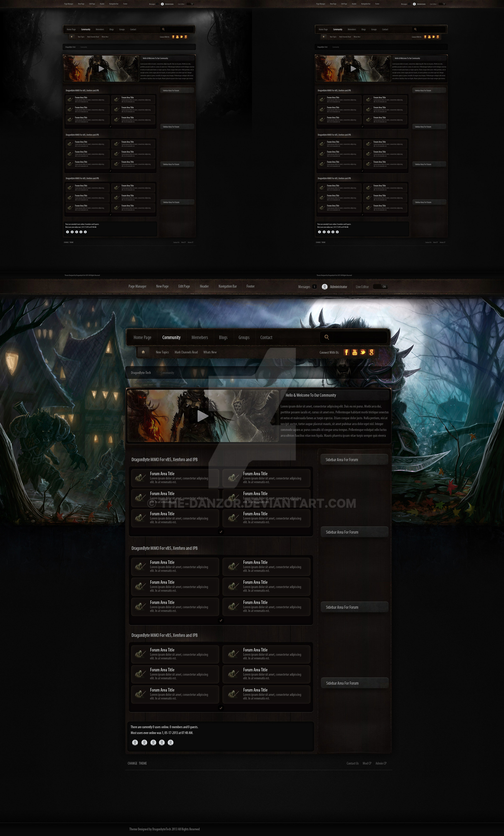Click the Messages count badge showing 1

[314, 287]
